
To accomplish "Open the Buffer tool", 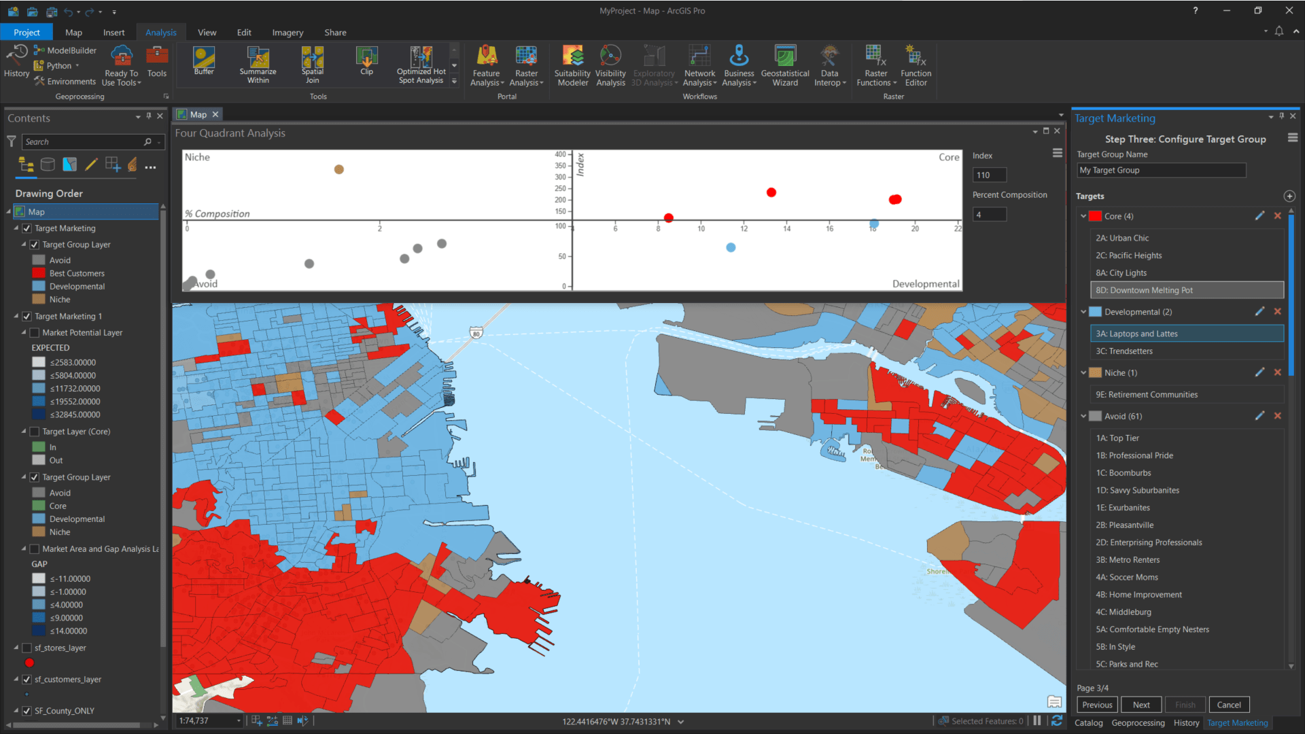I will (204, 61).
